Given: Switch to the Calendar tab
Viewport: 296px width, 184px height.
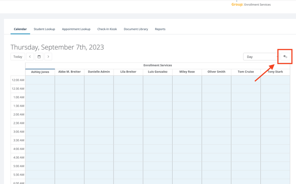Looking at the screenshot, I should click(x=20, y=29).
